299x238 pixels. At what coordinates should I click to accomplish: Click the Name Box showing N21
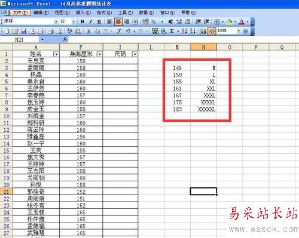click(x=20, y=40)
